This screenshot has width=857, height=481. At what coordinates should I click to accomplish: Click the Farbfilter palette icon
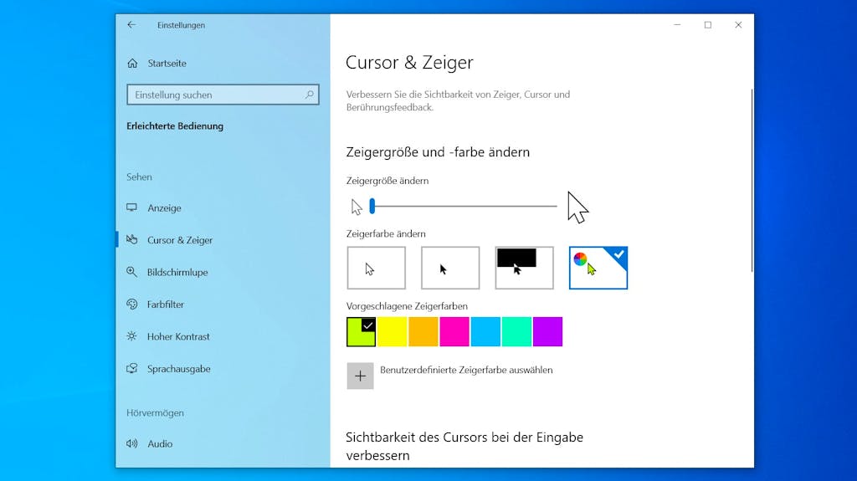[131, 304]
